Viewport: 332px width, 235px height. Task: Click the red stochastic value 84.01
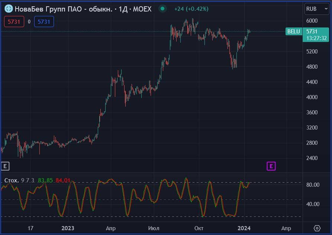pos(63,180)
